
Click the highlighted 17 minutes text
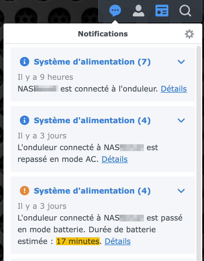pos(78,241)
